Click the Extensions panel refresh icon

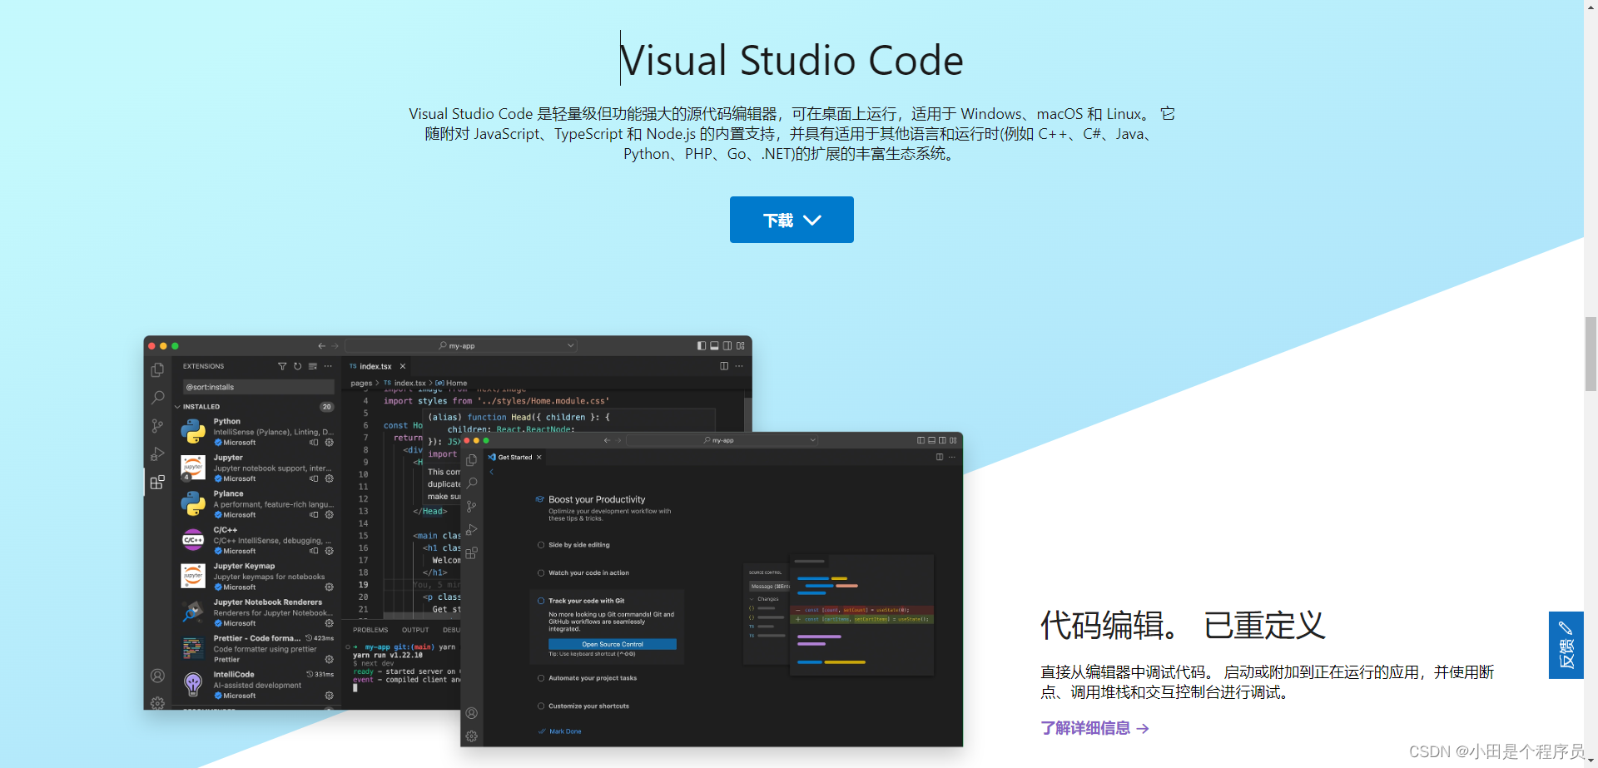pos(297,366)
